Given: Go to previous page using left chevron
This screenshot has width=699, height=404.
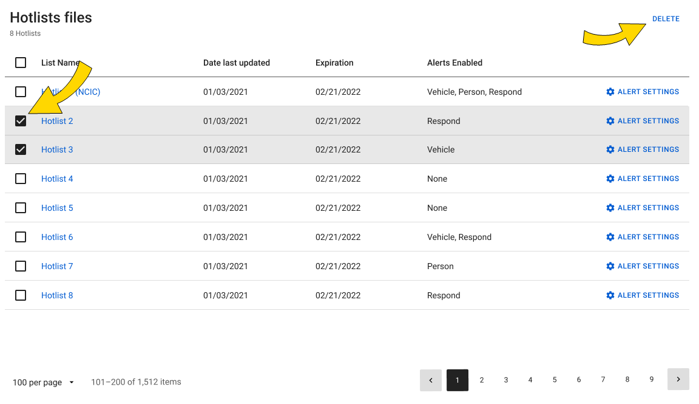Looking at the screenshot, I should click(x=431, y=380).
